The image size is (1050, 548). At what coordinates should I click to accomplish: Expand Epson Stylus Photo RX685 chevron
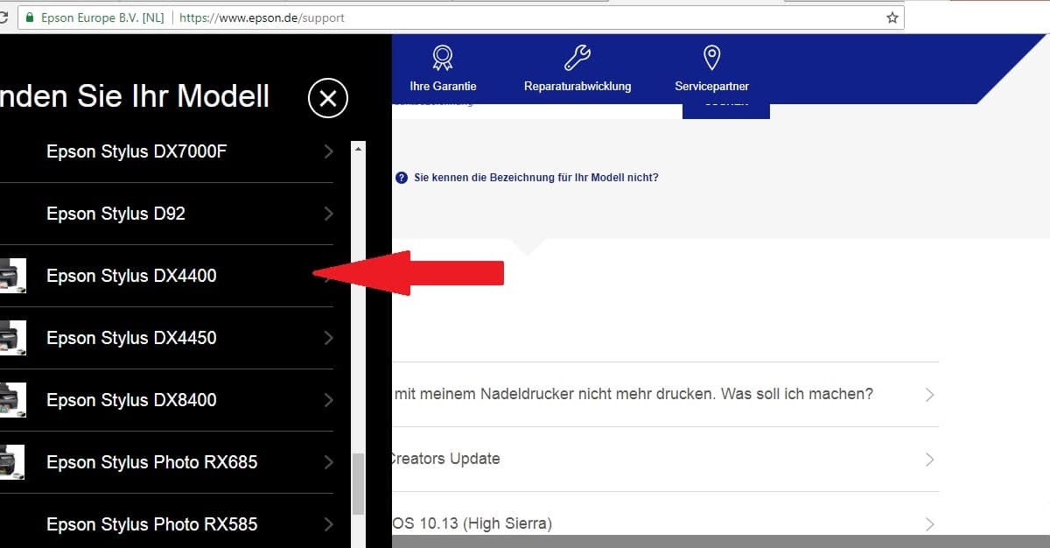(328, 462)
